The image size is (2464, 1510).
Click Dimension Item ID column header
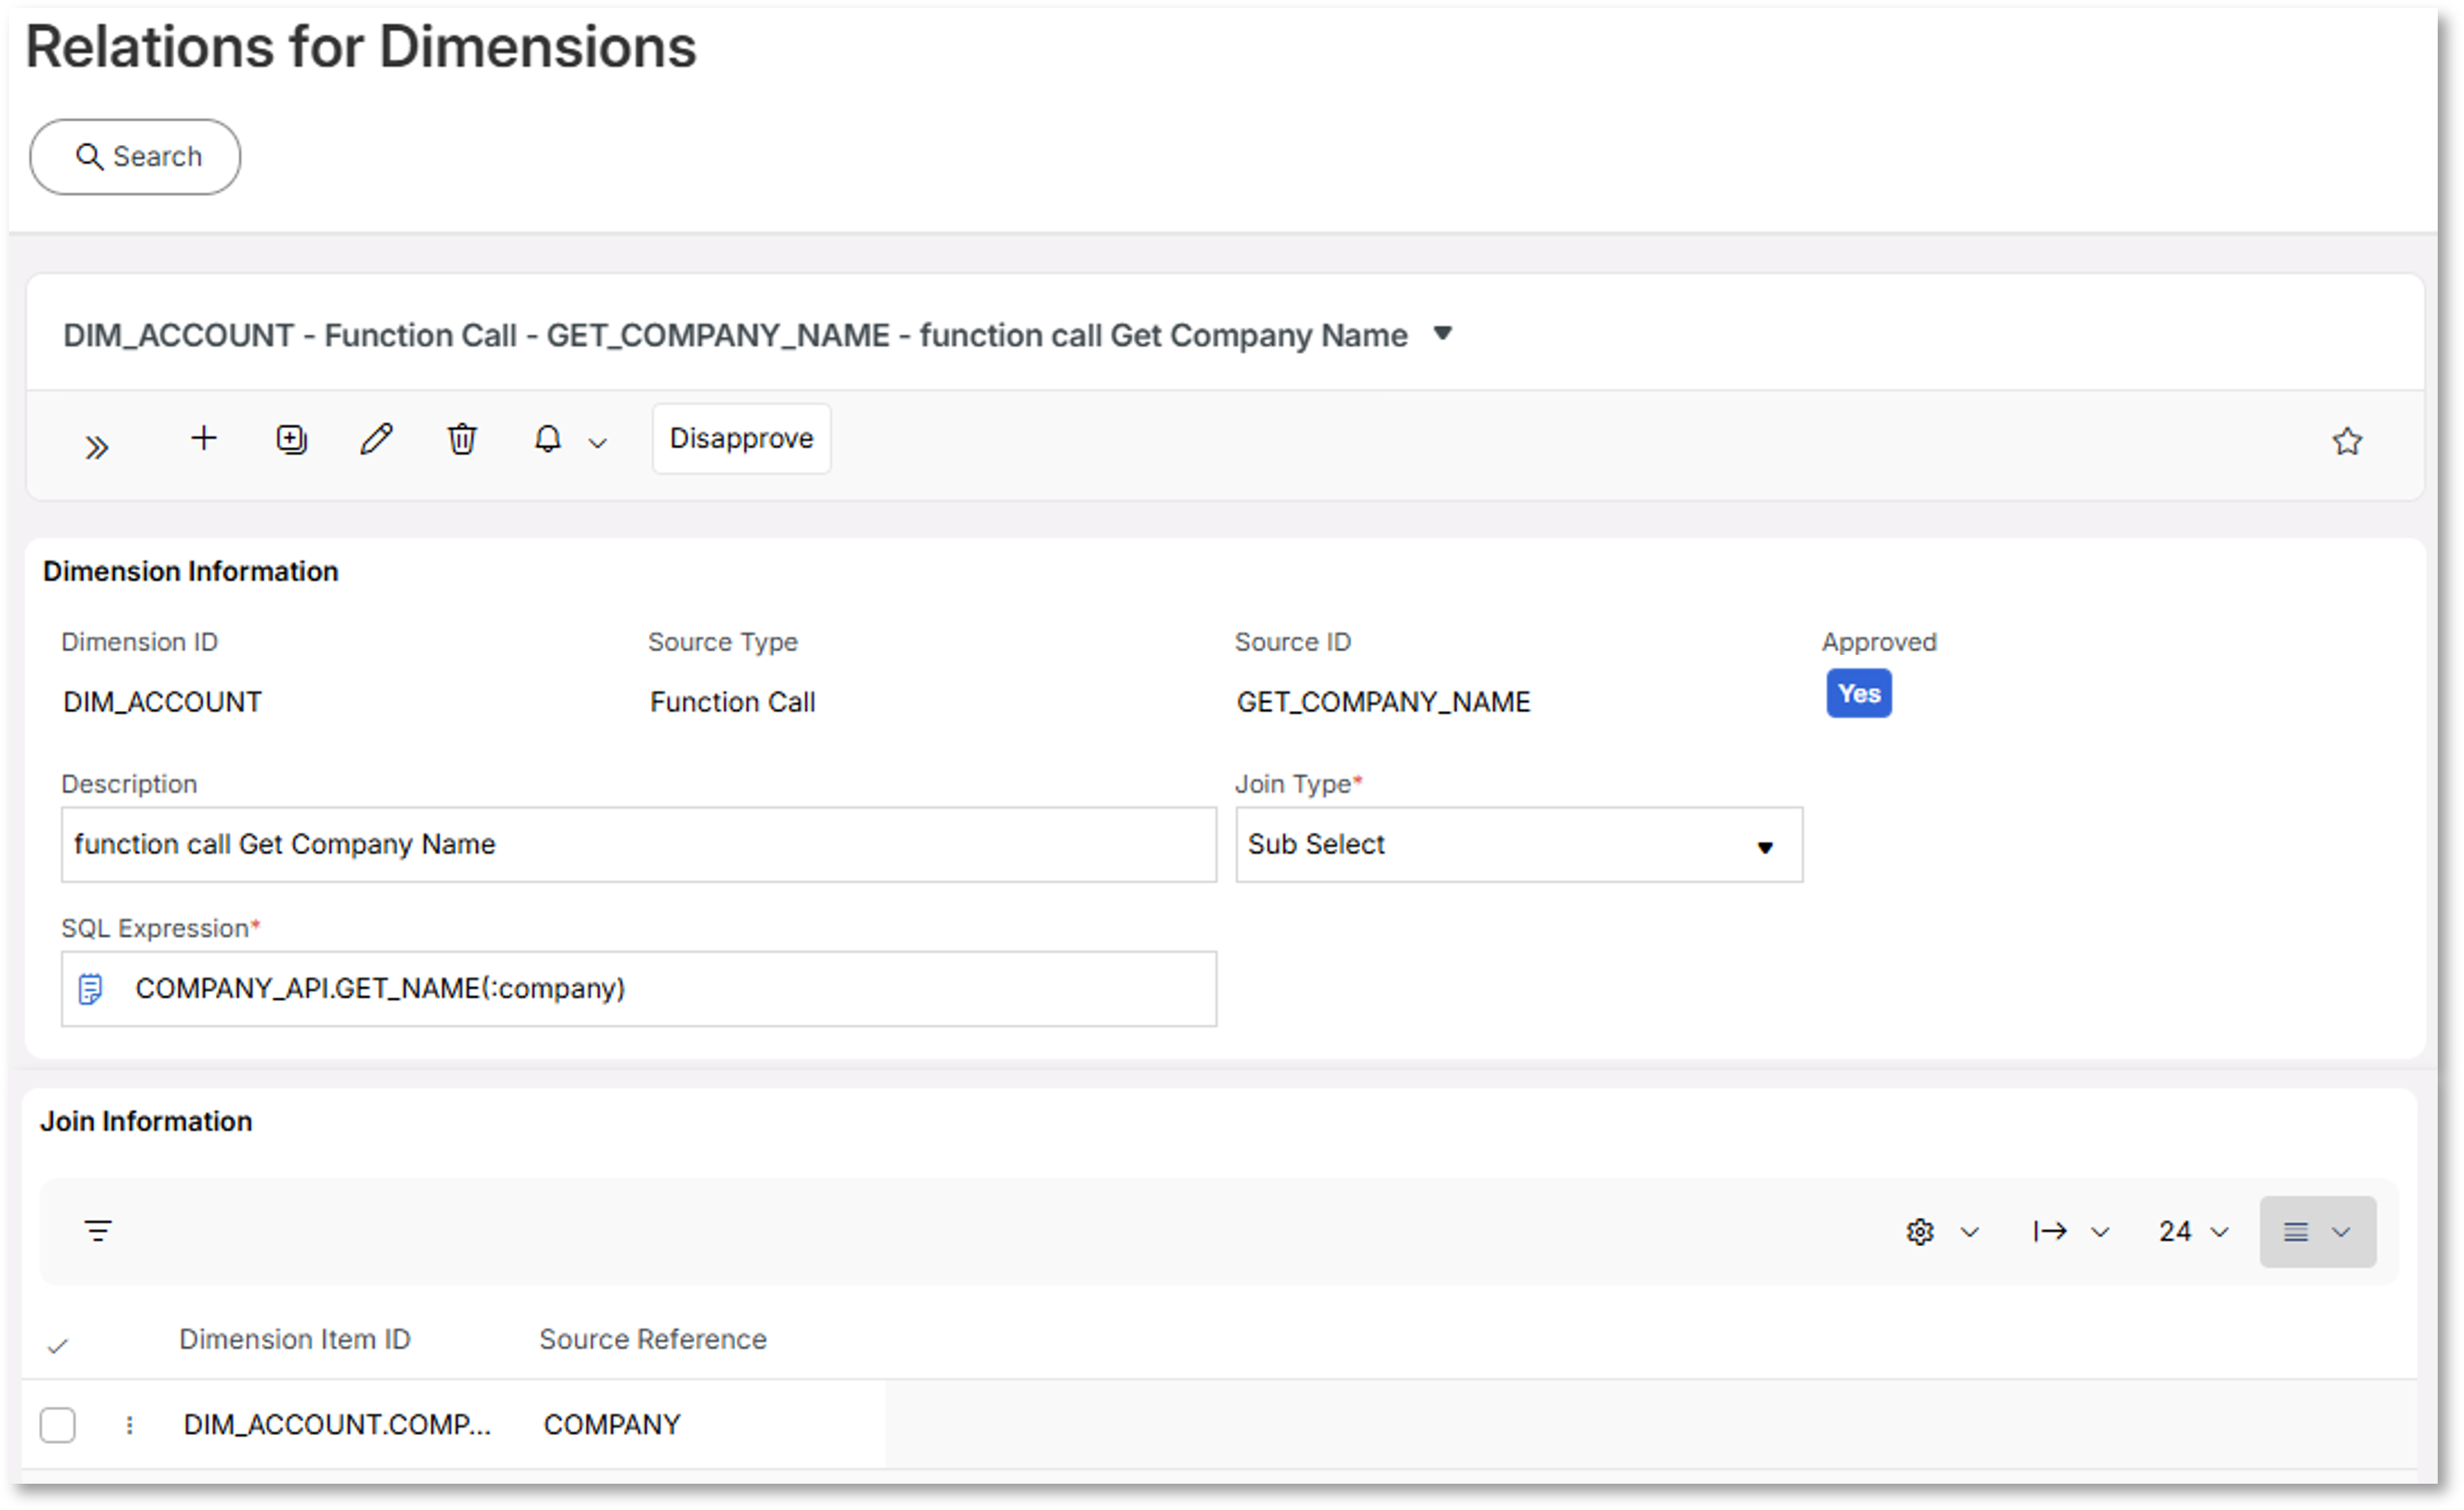point(295,1339)
